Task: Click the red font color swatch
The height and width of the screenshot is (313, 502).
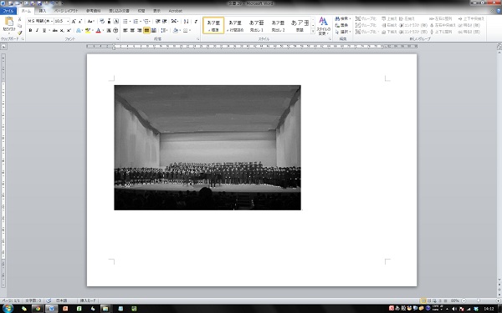Action: [x=98, y=30]
